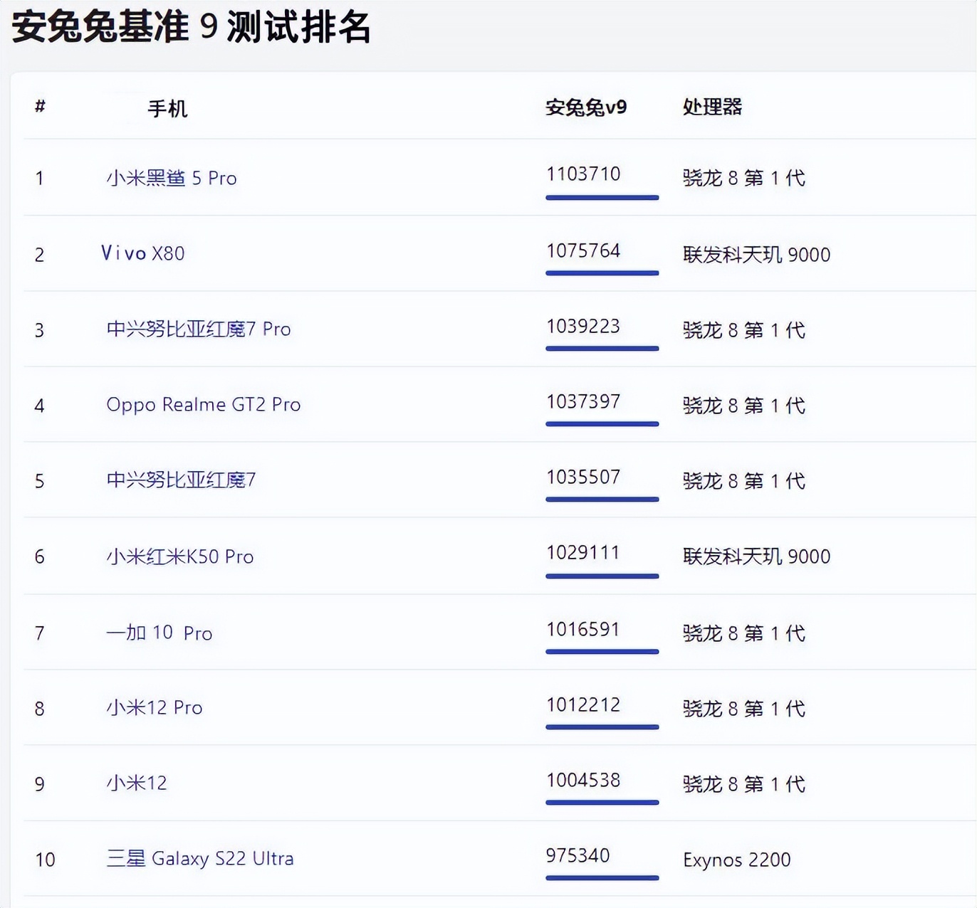Click the 手机 column header
Viewport: 977px width, 908px height.
click(167, 108)
